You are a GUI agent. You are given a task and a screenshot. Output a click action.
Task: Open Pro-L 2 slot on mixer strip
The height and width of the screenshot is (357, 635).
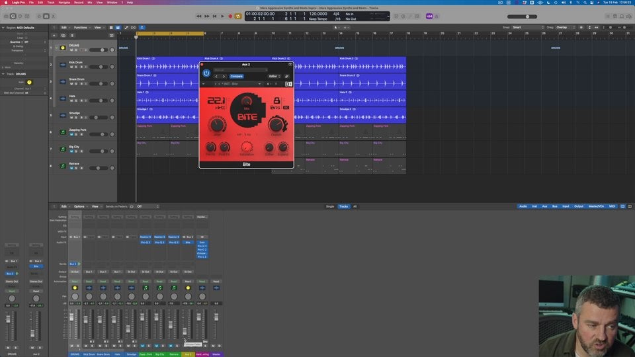pos(202,257)
